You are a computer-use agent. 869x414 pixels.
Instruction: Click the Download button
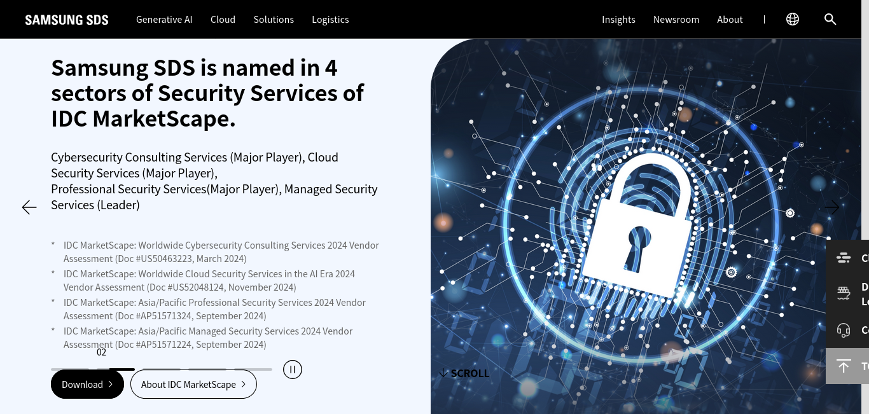pos(87,384)
